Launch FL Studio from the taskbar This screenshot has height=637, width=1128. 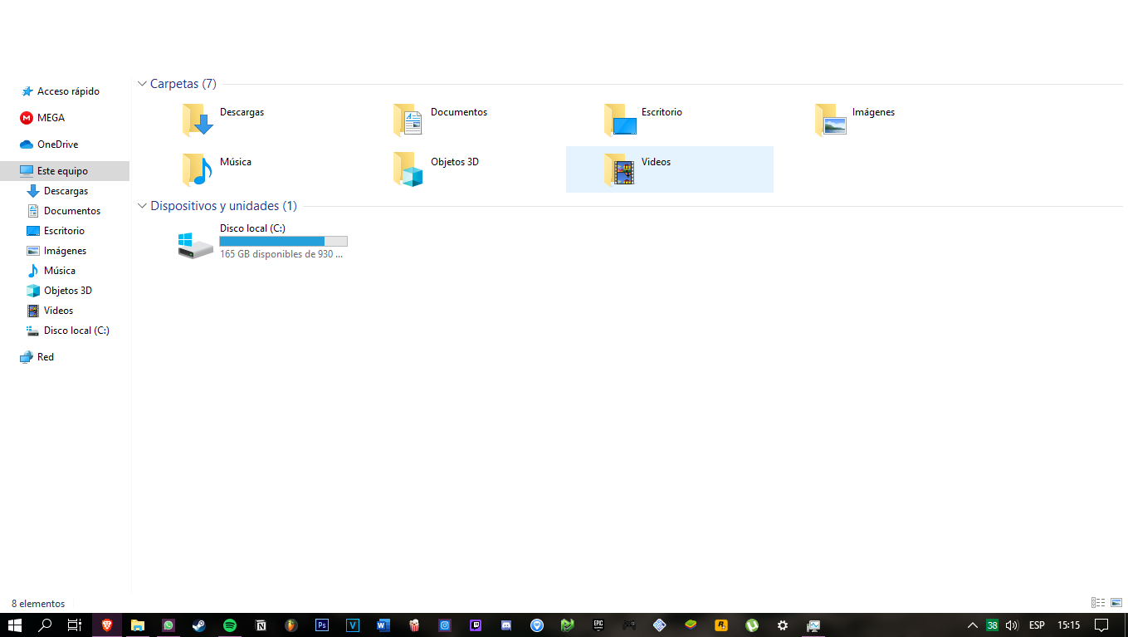[x=291, y=625]
